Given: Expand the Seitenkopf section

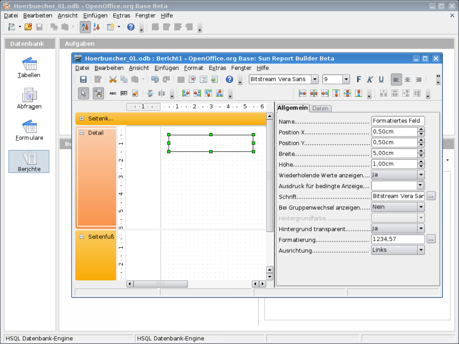Looking at the screenshot, I should coord(82,119).
